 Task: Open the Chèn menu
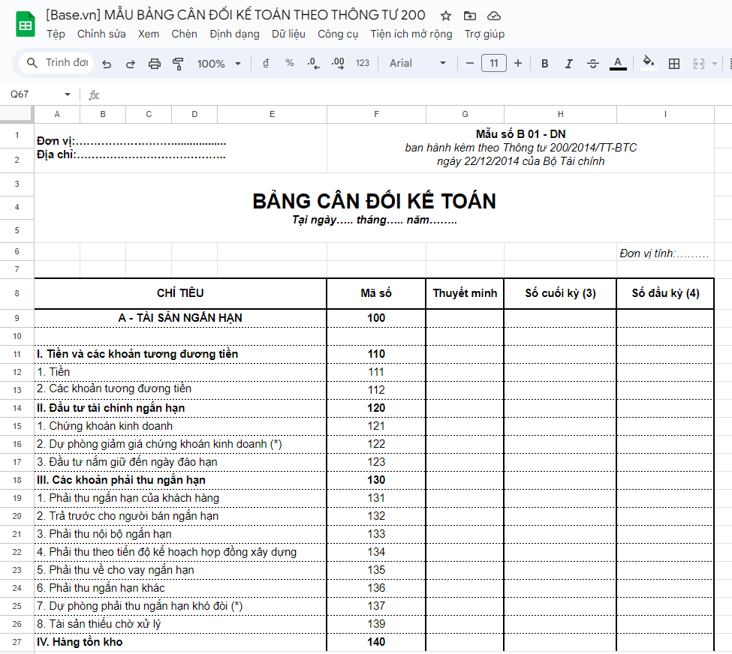pos(184,34)
